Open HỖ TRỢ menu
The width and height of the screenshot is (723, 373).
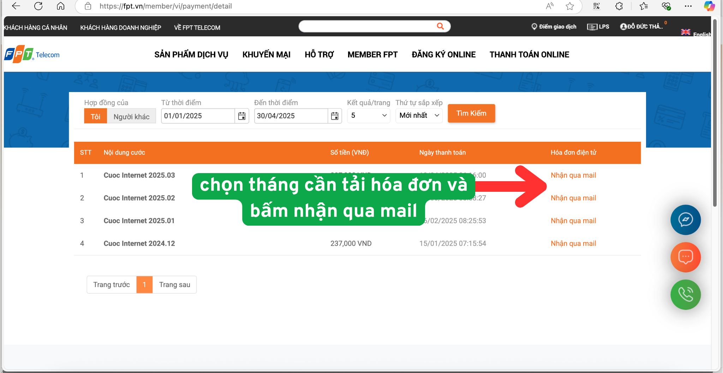pos(319,55)
